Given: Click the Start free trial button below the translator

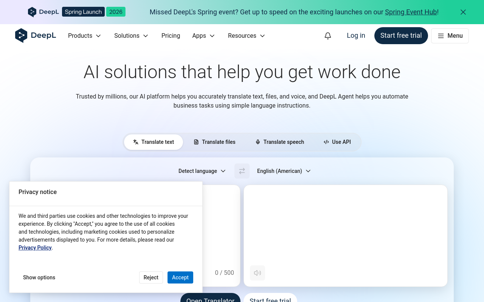Looking at the screenshot, I should point(270,298).
